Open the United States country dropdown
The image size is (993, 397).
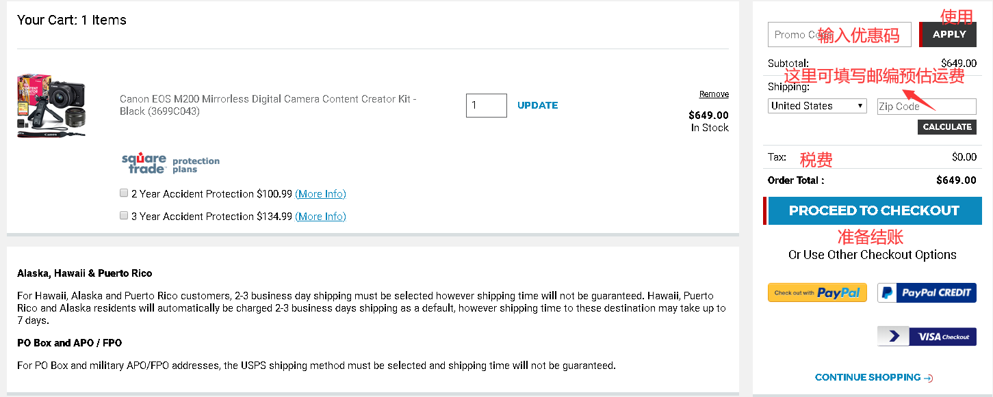pos(817,106)
